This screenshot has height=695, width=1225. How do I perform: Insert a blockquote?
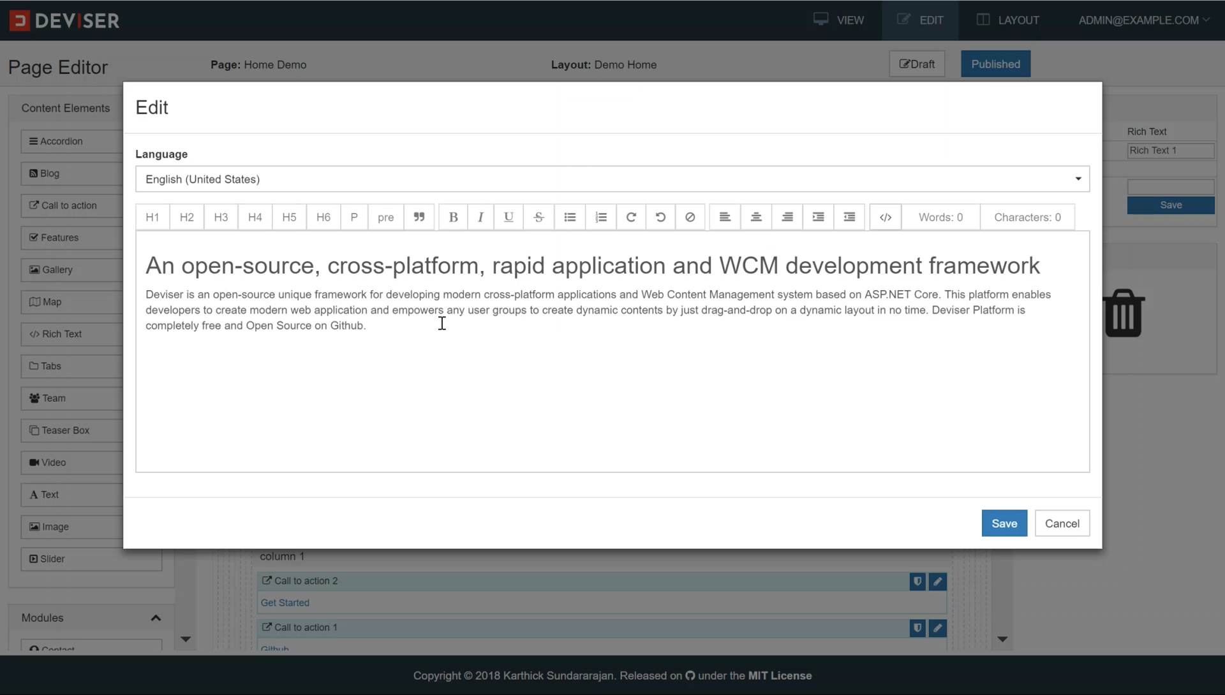coord(419,217)
